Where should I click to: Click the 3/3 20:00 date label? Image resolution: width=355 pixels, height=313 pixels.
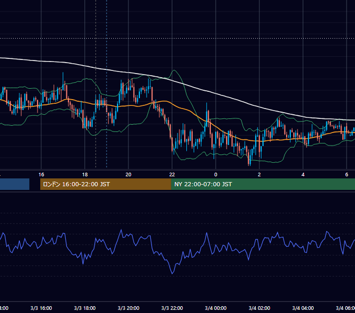[128, 308]
